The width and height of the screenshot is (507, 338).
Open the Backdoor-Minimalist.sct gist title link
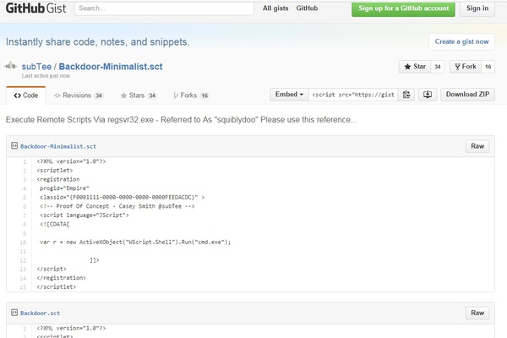click(111, 67)
